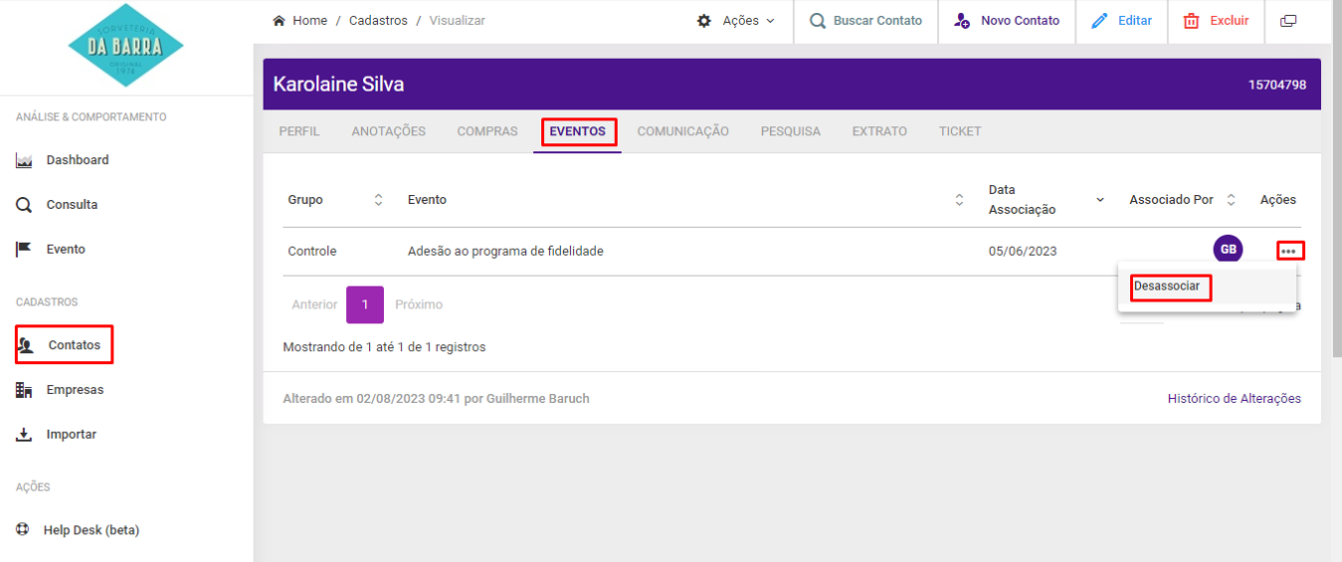The height and width of the screenshot is (562, 1342).
Task: Click the Excluir button
Action: 1216,21
